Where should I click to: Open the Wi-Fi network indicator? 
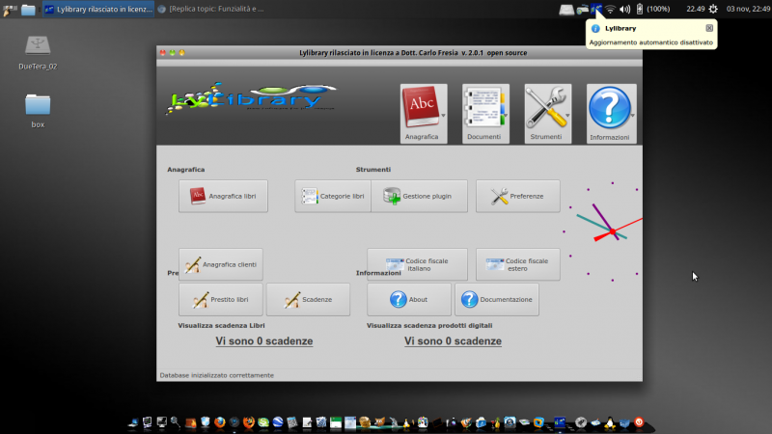coord(610,9)
